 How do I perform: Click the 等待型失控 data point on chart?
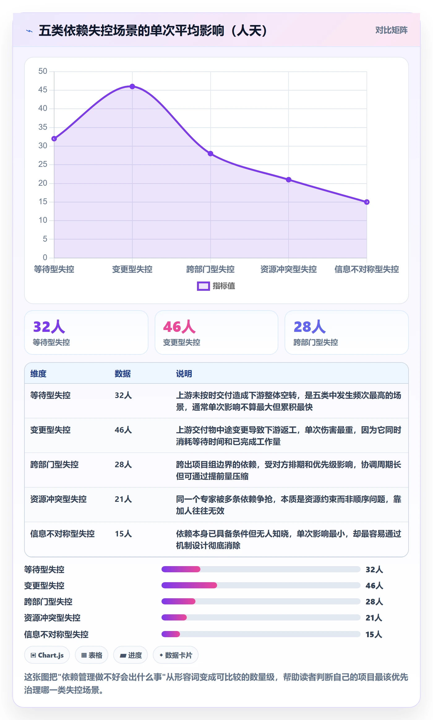(x=54, y=139)
